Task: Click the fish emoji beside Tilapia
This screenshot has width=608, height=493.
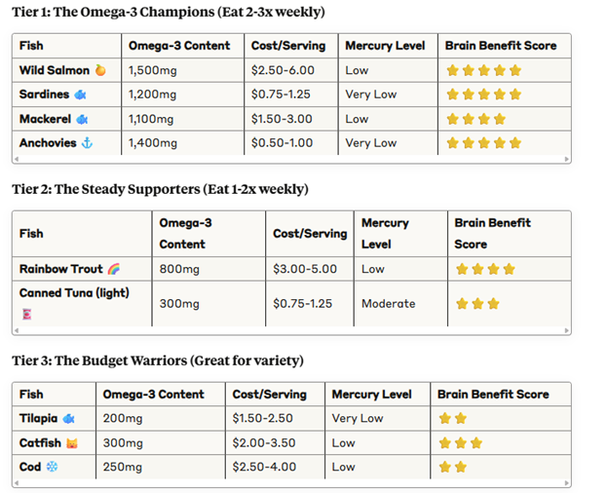Action: pyautogui.click(x=67, y=418)
